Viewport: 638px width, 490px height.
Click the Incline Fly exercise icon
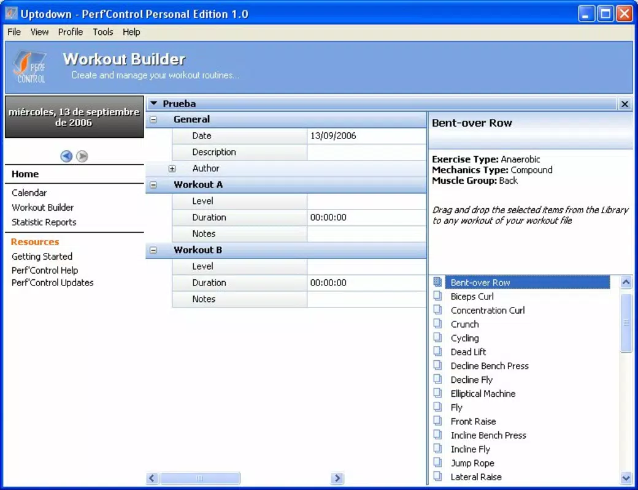click(x=437, y=448)
